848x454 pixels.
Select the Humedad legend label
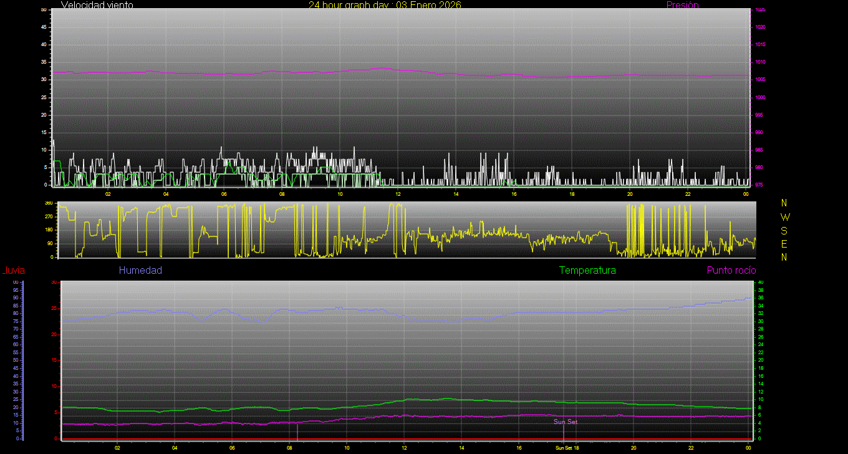click(x=140, y=271)
